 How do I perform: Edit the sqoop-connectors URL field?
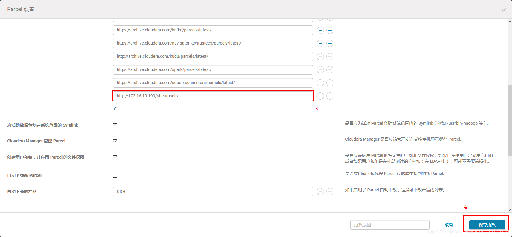(x=213, y=83)
